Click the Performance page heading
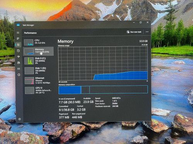The height and width of the screenshot is (144, 193). [30, 33]
